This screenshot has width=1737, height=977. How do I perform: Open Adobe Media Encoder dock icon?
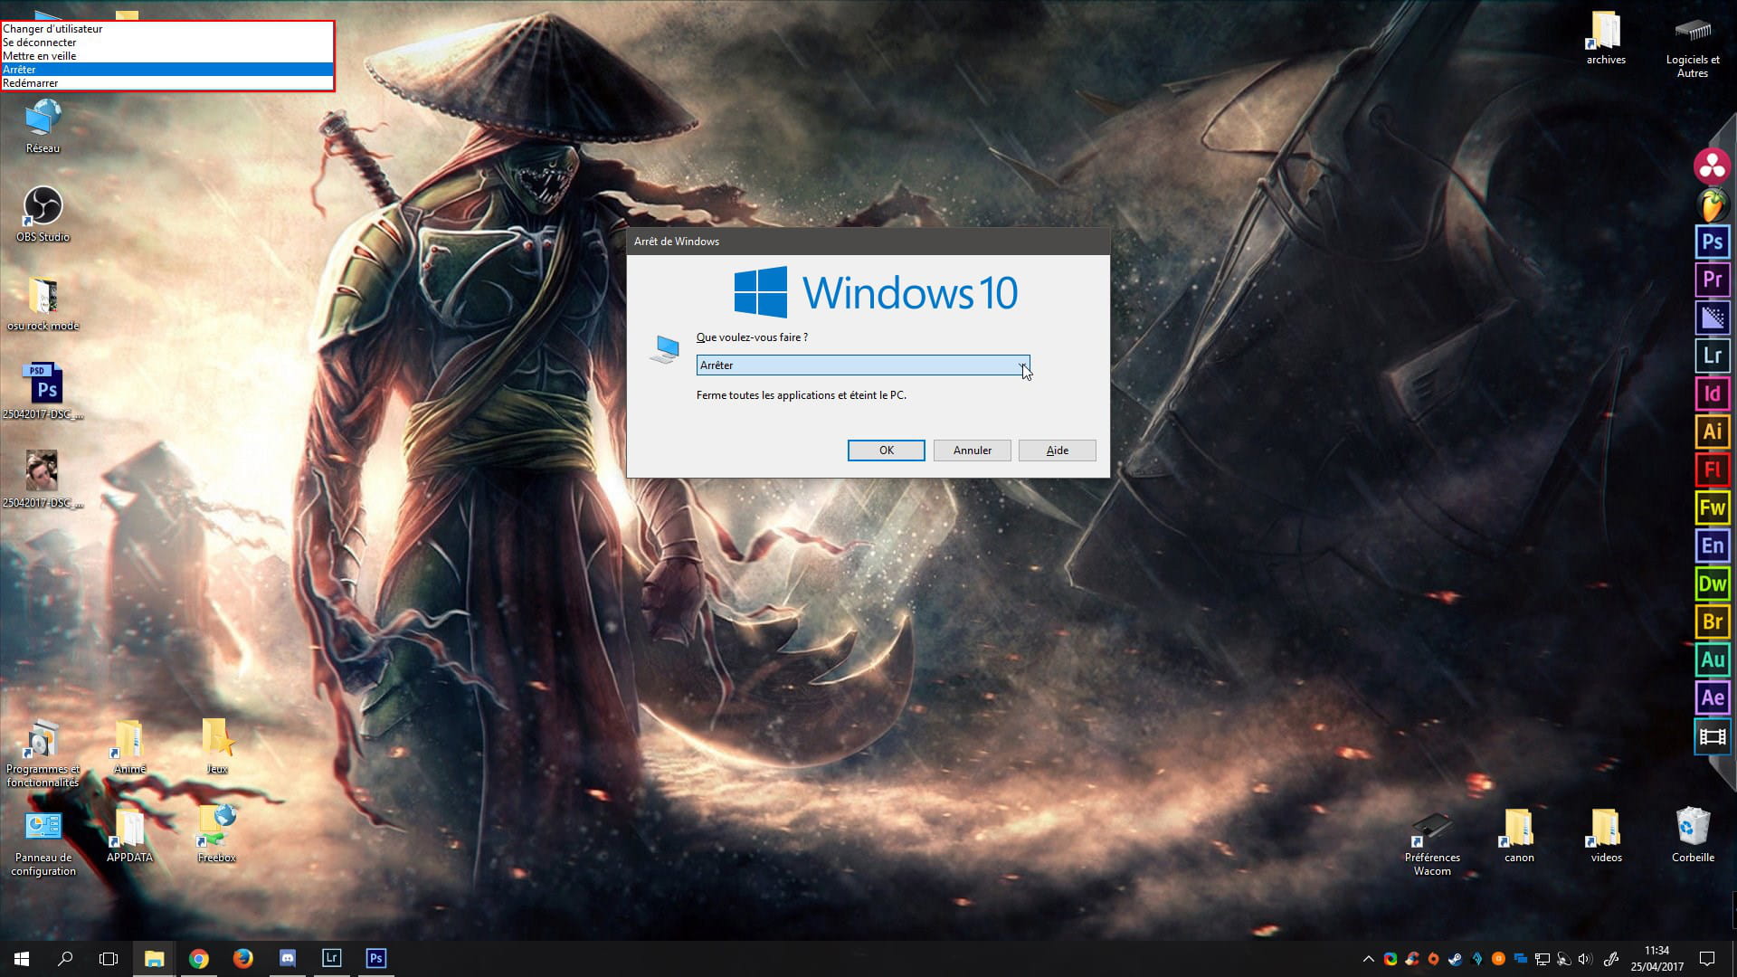click(x=1712, y=318)
